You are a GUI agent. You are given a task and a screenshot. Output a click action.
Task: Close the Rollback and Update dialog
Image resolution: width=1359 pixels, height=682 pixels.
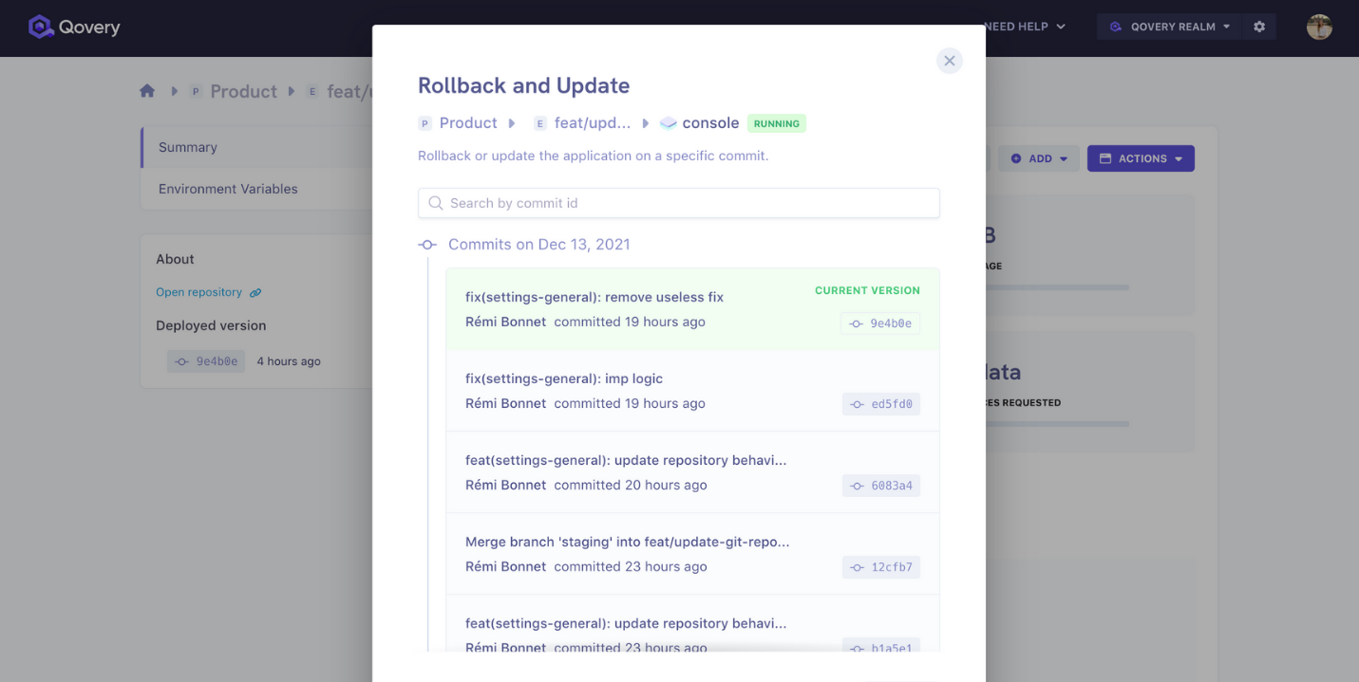click(949, 61)
